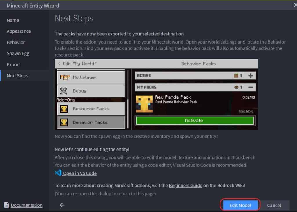Click the 'ACTIVE' label
The height and width of the screenshot is (212, 297).
click(144, 75)
